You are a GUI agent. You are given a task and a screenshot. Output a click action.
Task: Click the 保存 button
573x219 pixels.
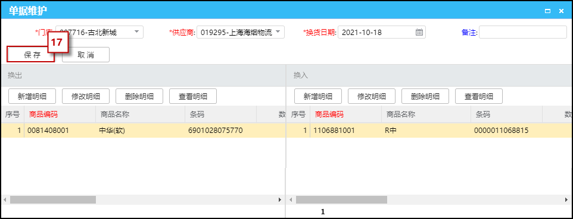(31, 55)
